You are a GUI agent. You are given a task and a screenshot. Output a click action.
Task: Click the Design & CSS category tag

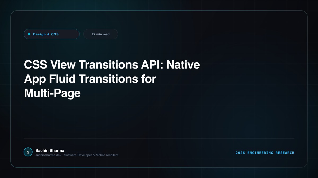(52, 34)
